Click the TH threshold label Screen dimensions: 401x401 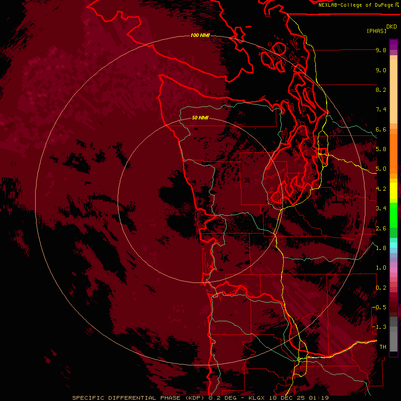pos(383,347)
